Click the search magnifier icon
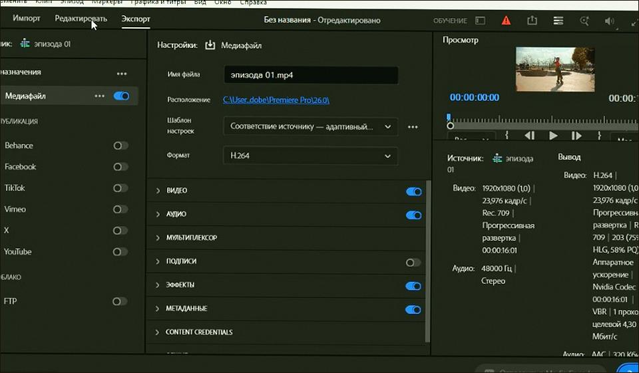This screenshot has height=373, width=639. click(584, 21)
